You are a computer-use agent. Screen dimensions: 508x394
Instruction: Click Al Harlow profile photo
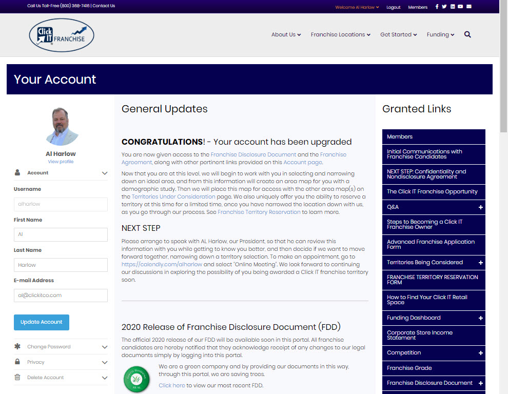pos(61,126)
